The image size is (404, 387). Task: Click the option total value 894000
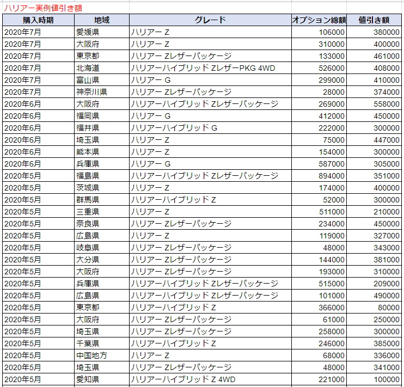(x=319, y=176)
